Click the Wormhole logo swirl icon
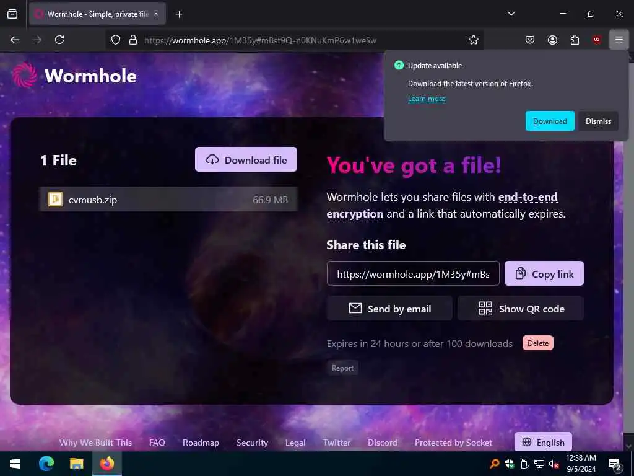This screenshot has height=476, width=634. 24,75
